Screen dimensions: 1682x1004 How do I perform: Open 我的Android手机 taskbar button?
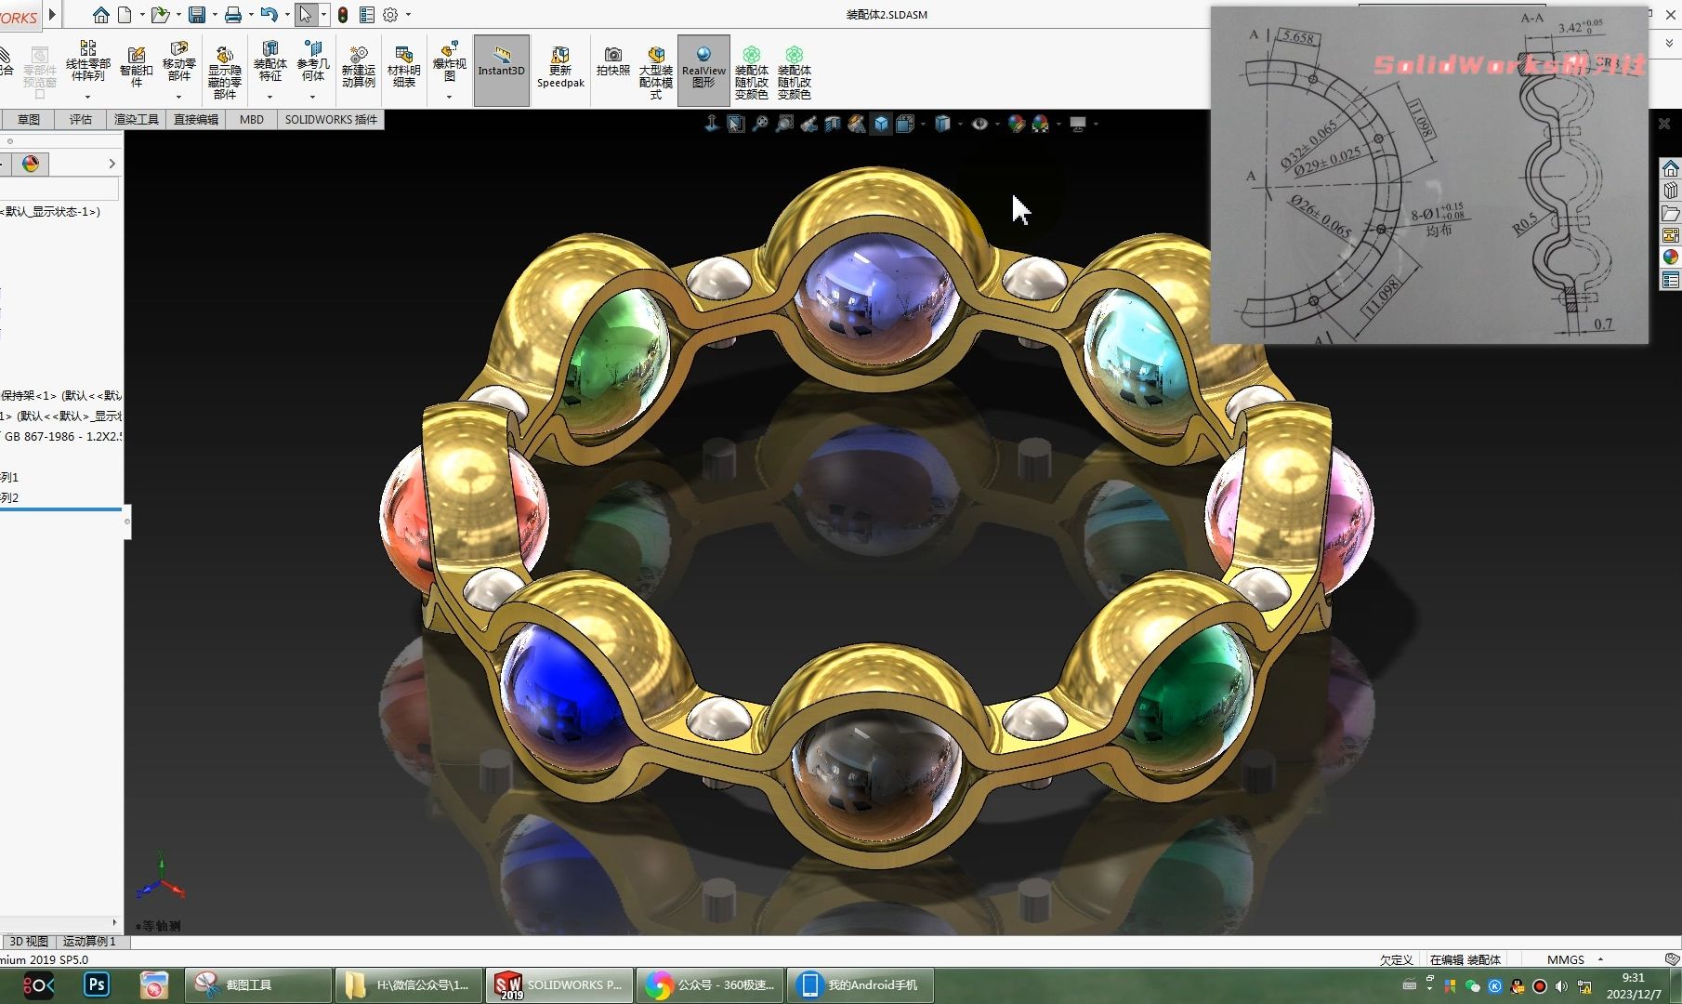pyautogui.click(x=860, y=984)
